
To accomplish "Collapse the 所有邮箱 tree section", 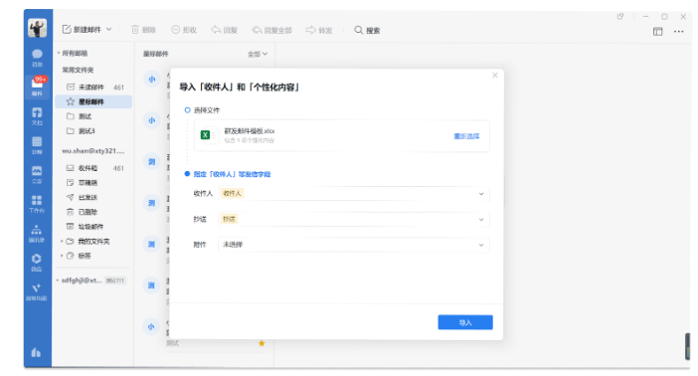I will [59, 53].
